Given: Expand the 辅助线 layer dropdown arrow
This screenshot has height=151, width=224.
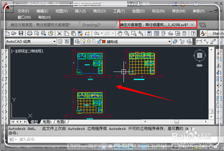Looking at the screenshot, I should click(x=169, y=41).
